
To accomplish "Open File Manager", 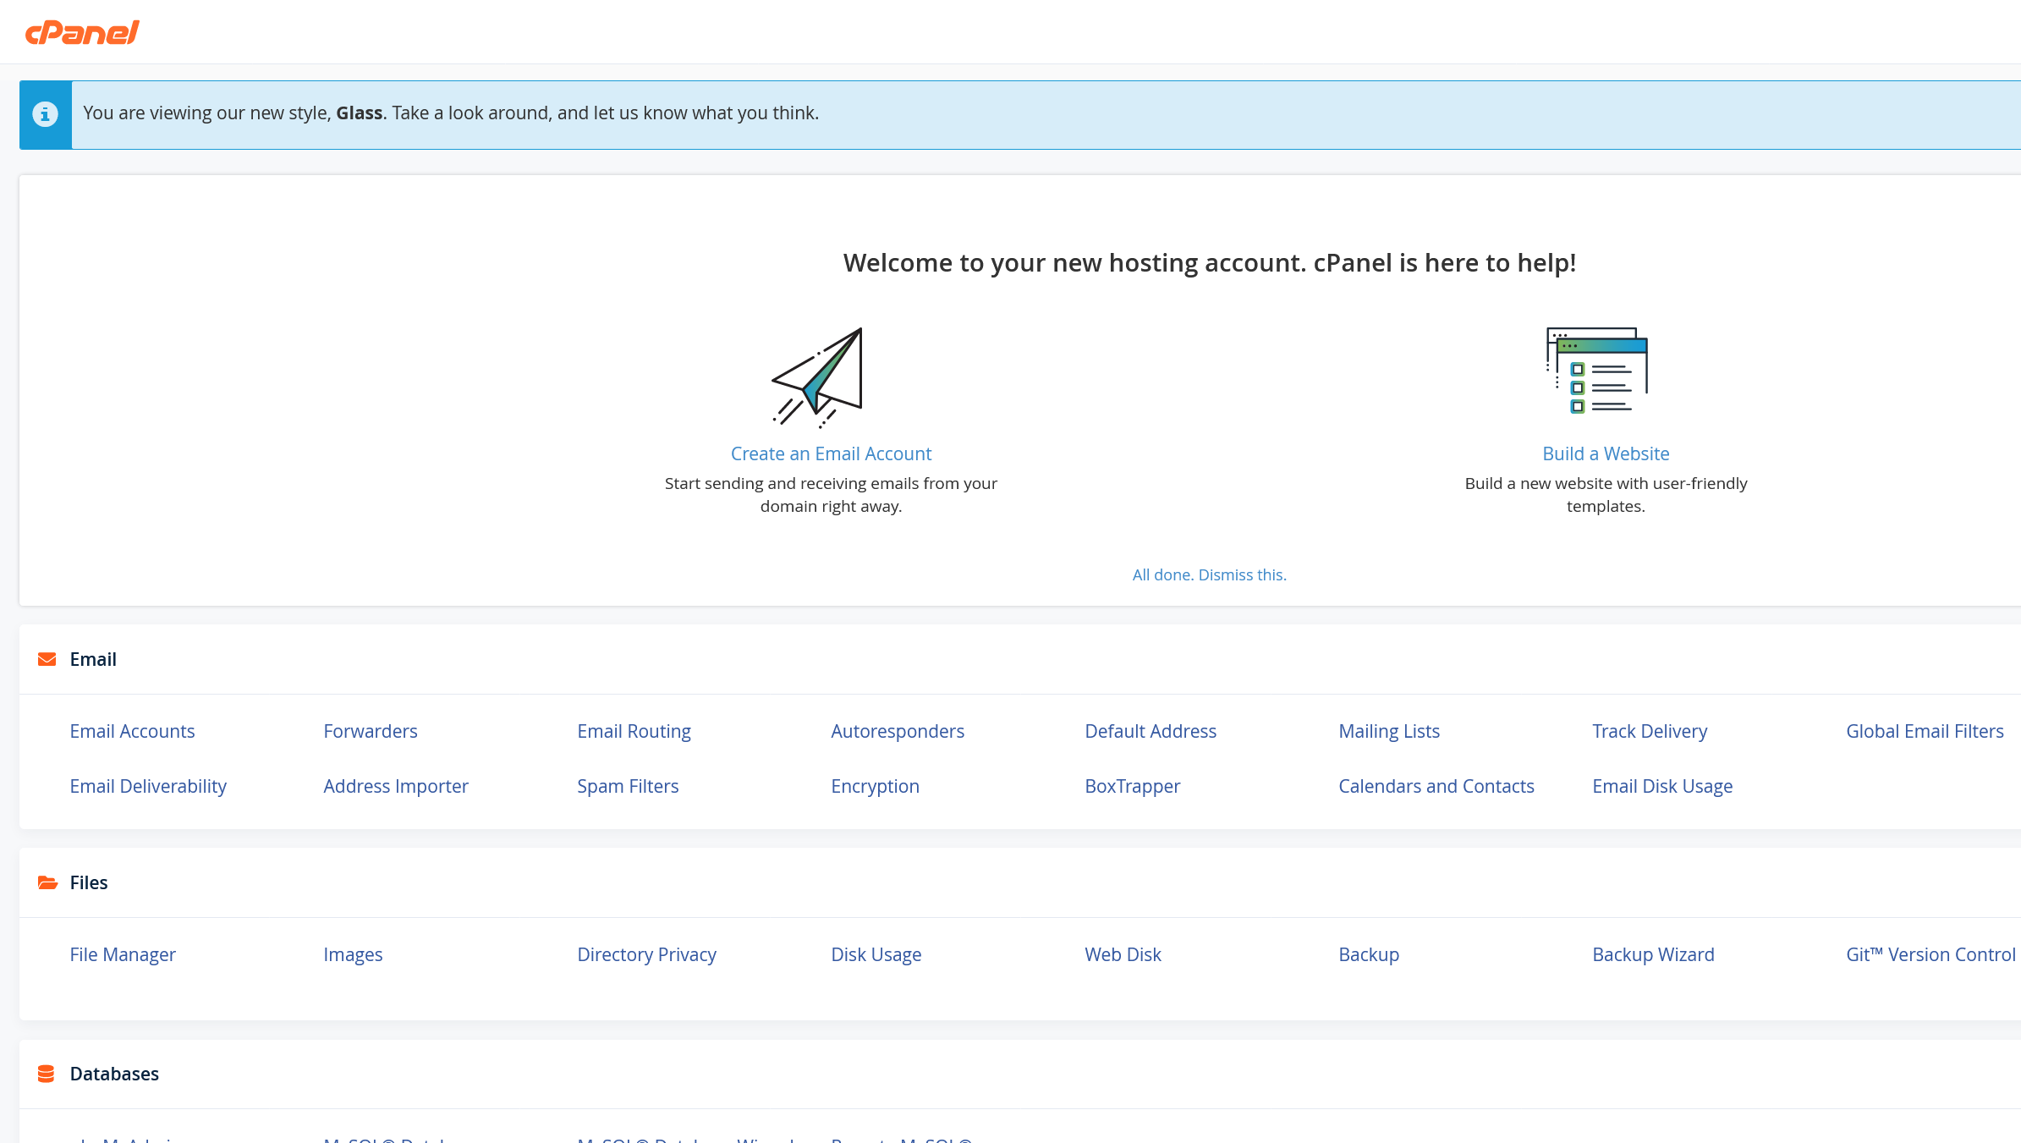I will (123, 954).
